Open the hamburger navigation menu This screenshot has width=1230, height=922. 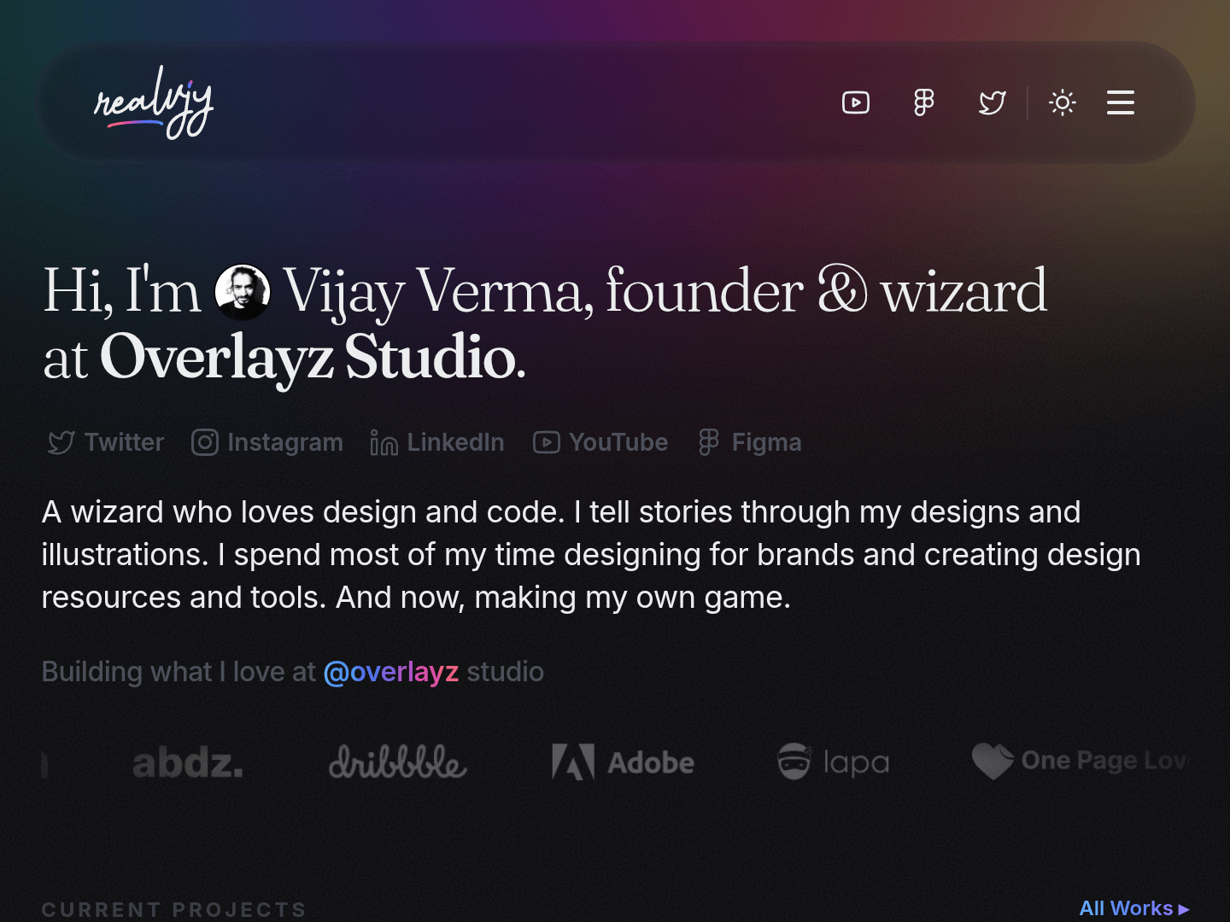(1120, 102)
